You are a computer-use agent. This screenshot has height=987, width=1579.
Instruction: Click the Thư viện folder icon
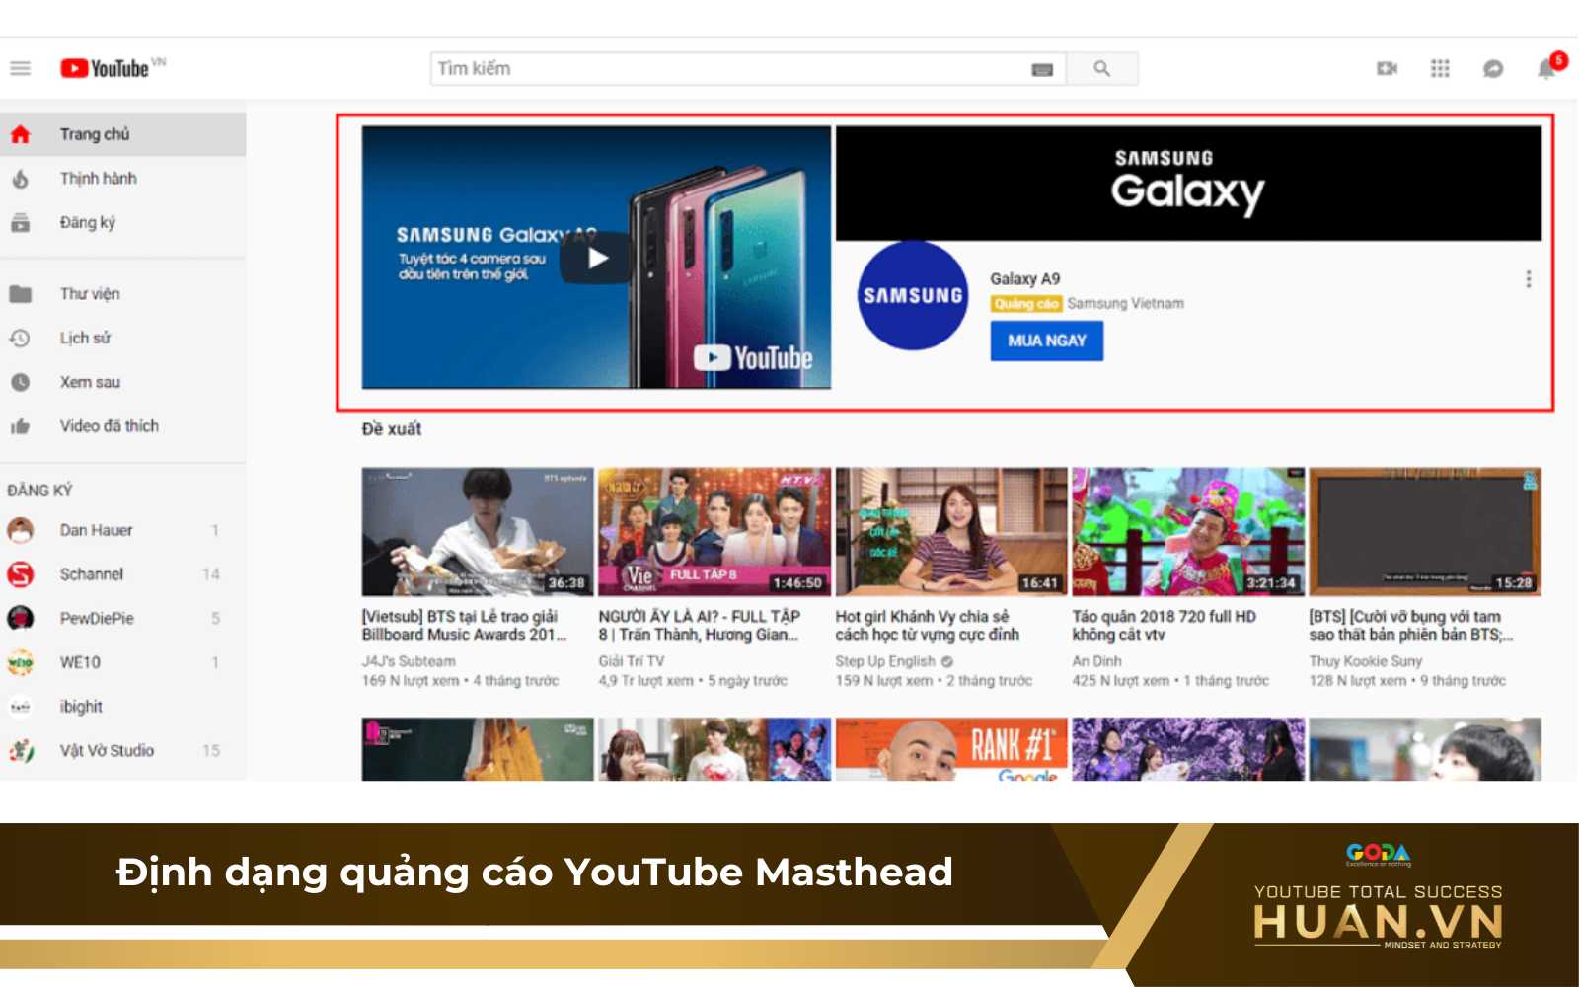(20, 293)
